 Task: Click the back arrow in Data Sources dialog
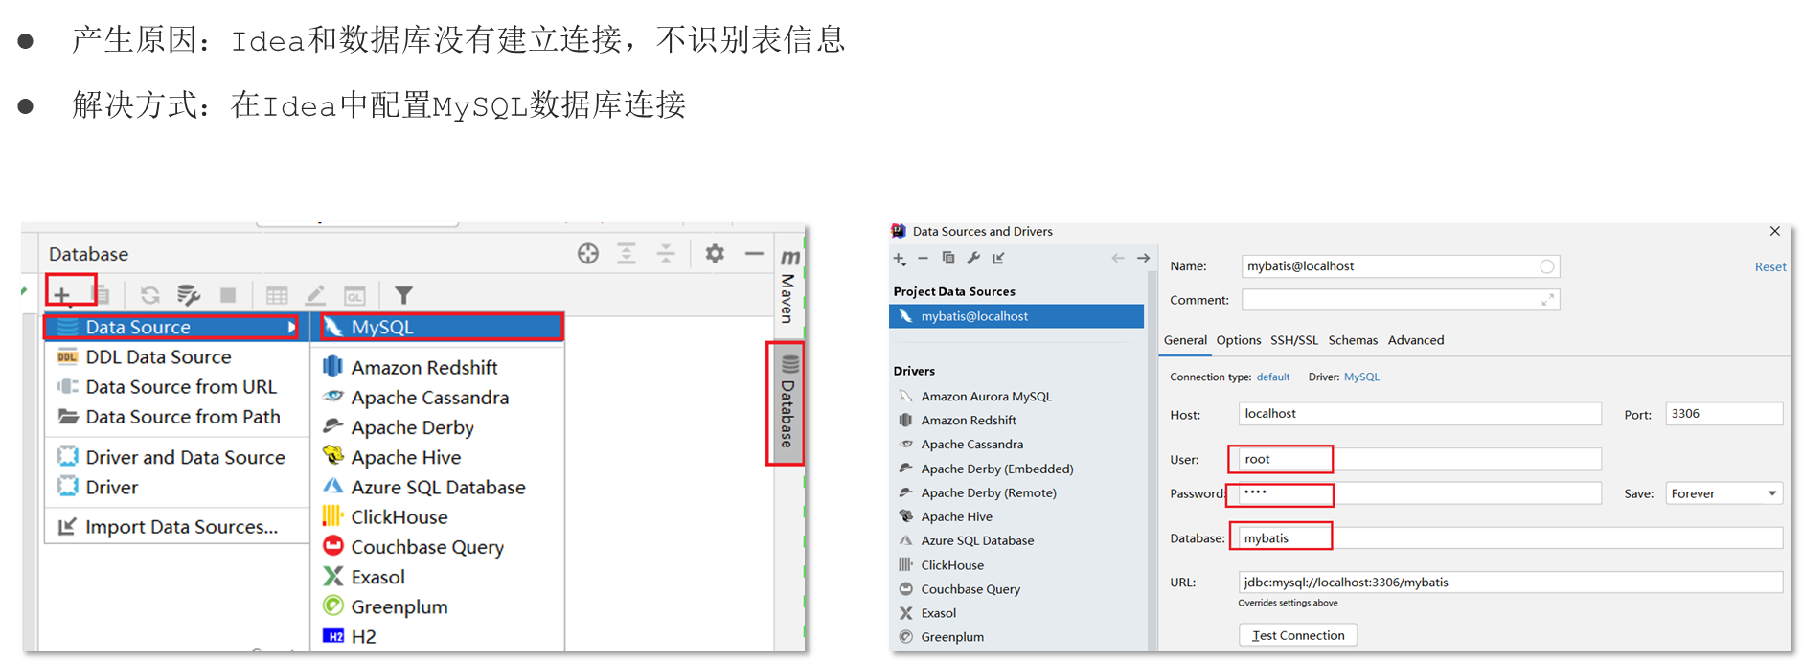[x=1118, y=258]
